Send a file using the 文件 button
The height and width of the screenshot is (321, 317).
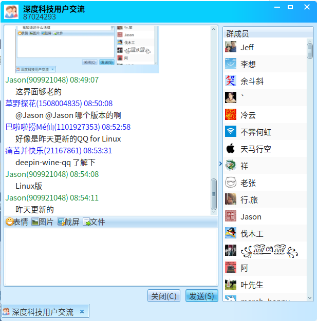(x=94, y=222)
